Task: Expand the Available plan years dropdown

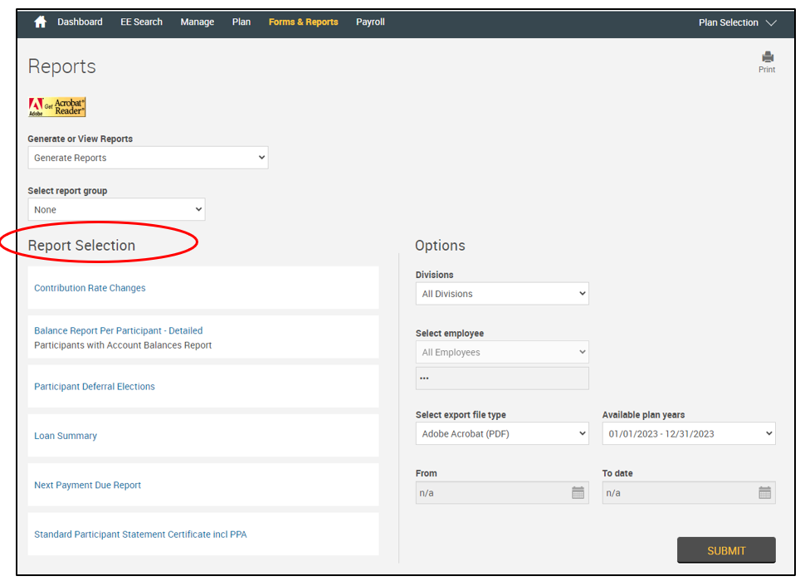Action: pos(689,434)
